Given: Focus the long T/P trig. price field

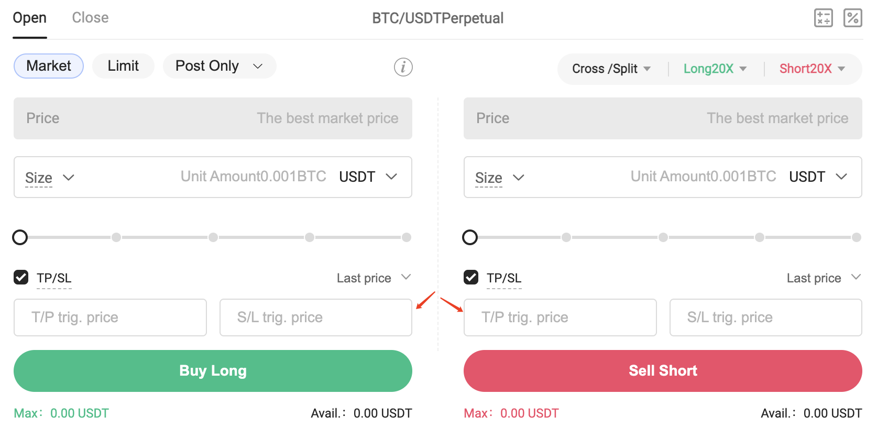Looking at the screenshot, I should click(110, 317).
